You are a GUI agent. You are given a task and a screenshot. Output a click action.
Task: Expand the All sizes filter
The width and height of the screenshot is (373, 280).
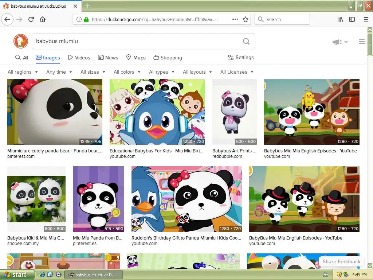coord(93,72)
